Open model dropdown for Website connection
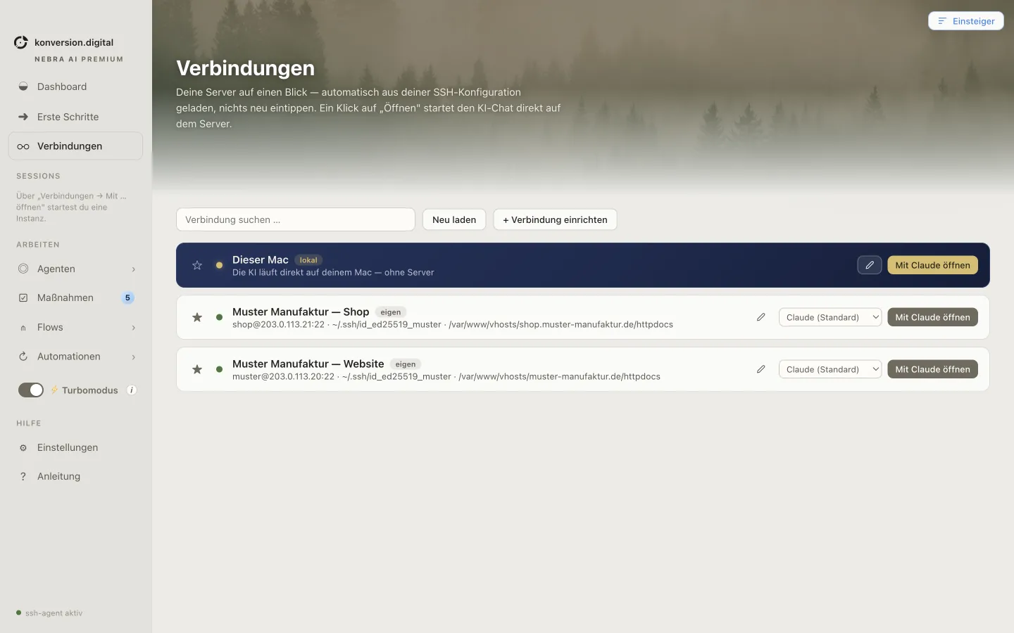The height and width of the screenshot is (633, 1014). [x=830, y=369]
